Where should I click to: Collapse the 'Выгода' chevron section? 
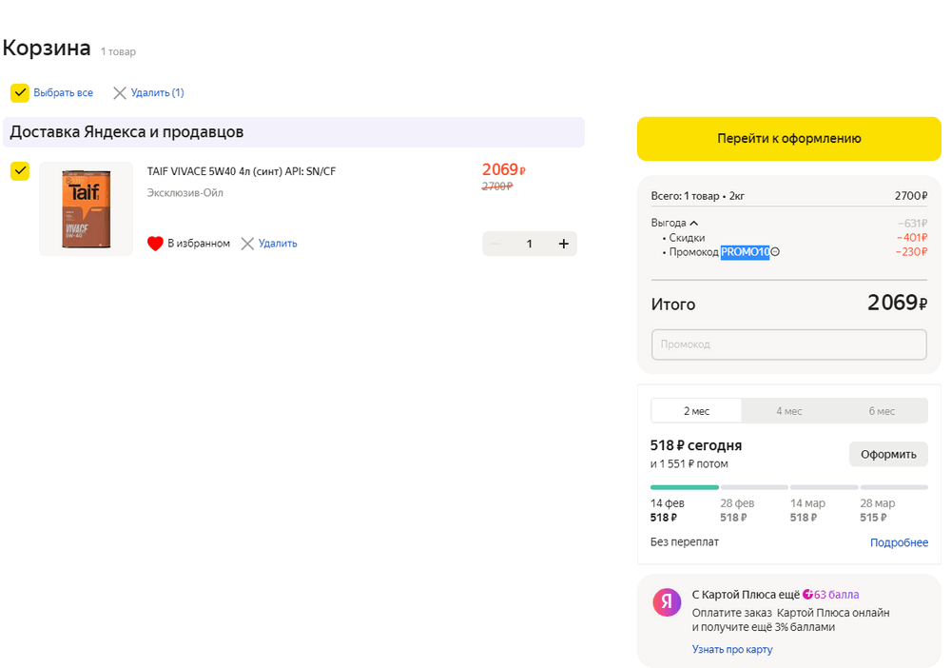point(694,224)
